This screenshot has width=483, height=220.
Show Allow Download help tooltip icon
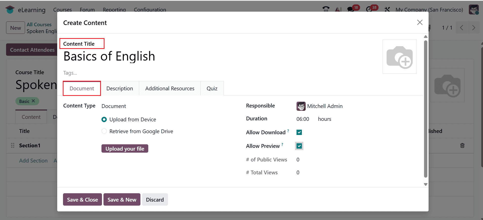pos(288,131)
